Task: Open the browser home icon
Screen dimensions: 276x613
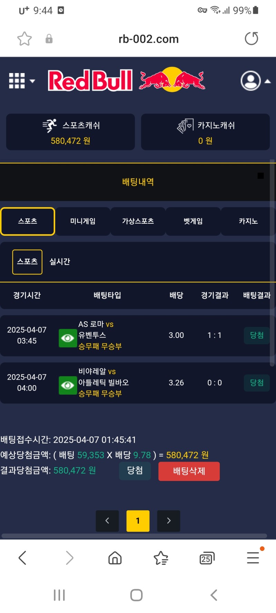Action: click(x=115, y=557)
